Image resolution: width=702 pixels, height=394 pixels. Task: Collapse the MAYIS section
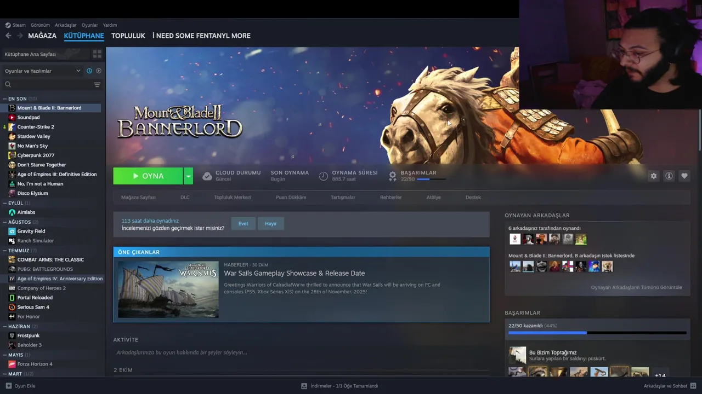[x=4, y=355]
